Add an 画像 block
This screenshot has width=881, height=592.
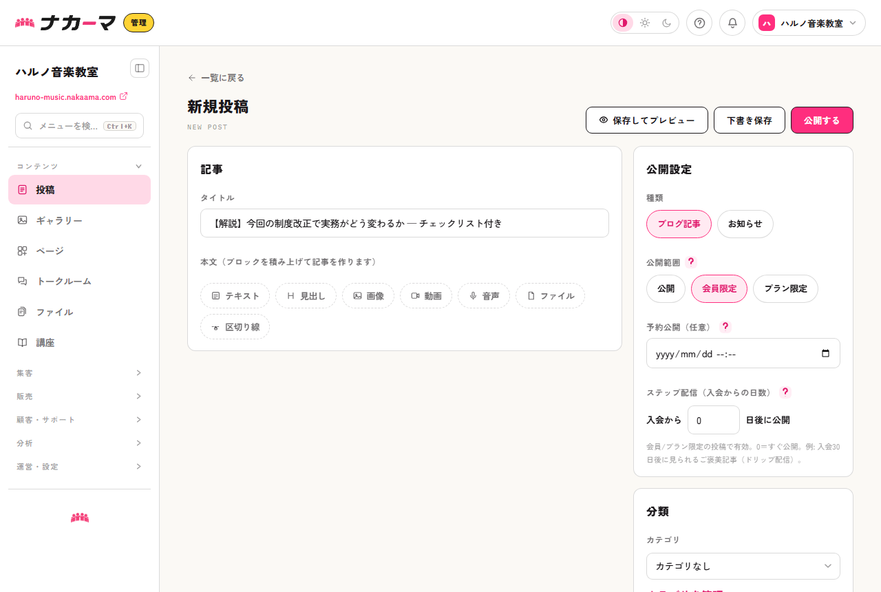[368, 295]
